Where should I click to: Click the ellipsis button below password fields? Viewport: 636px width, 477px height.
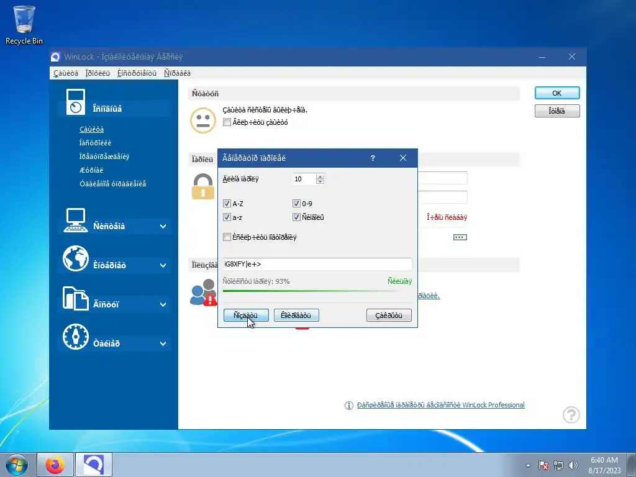(460, 237)
